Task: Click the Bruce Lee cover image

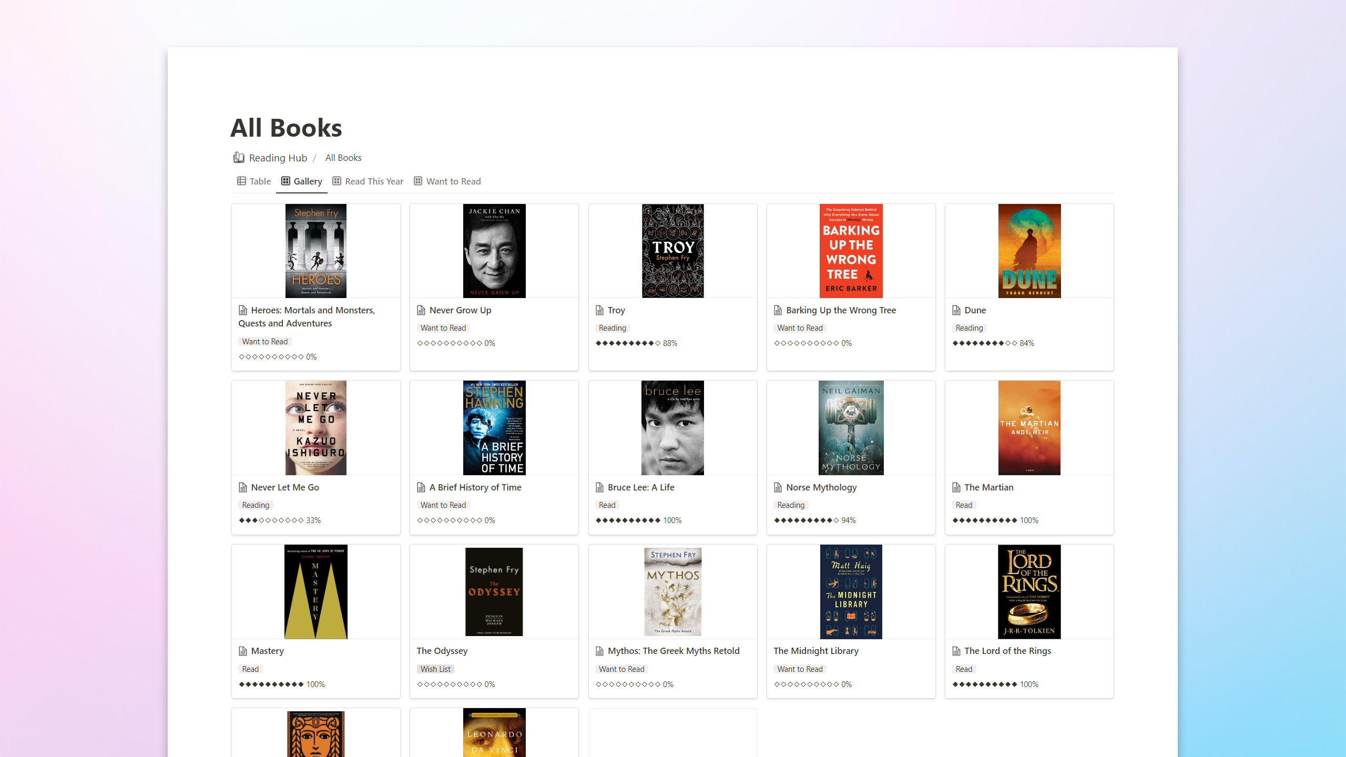Action: [x=673, y=428]
